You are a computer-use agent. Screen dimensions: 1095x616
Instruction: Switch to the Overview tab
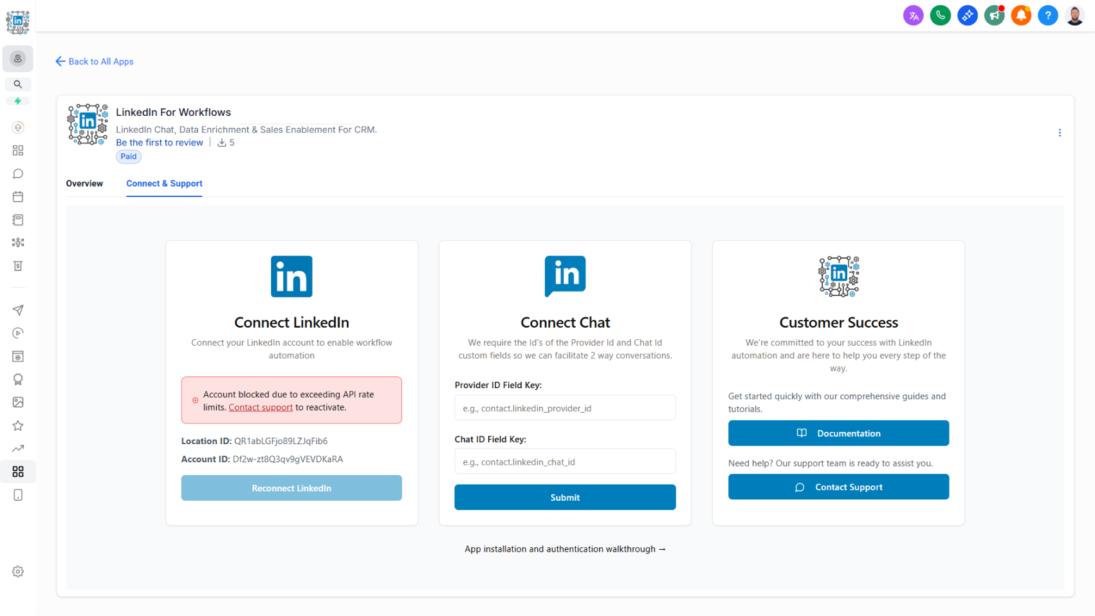84,183
